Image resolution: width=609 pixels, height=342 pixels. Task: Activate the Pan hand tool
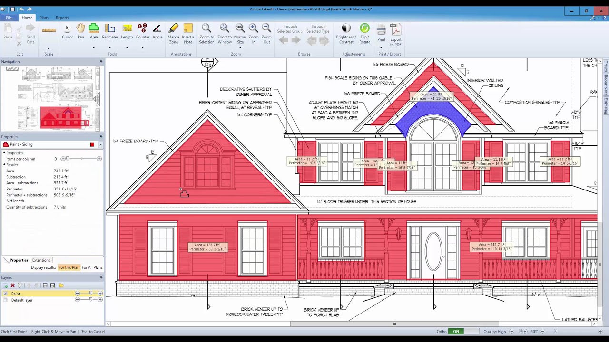pos(81,31)
